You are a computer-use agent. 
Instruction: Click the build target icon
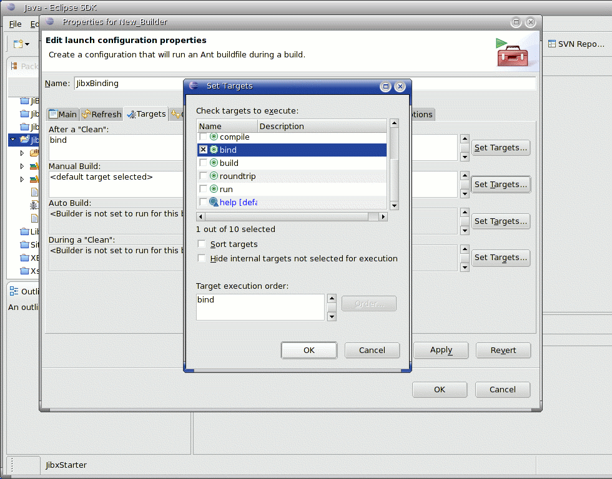(214, 163)
